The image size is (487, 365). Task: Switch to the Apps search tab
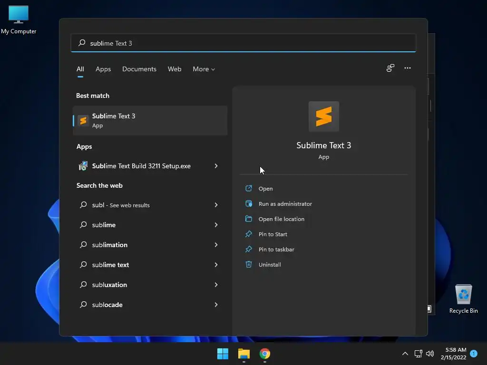[103, 69]
